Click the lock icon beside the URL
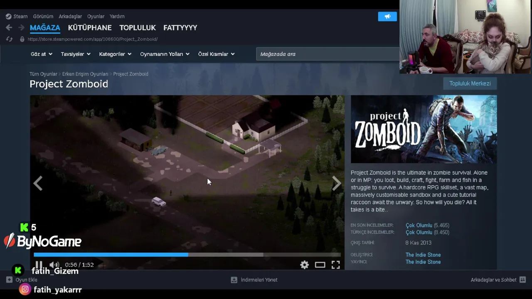The image size is (532, 299). (22, 39)
